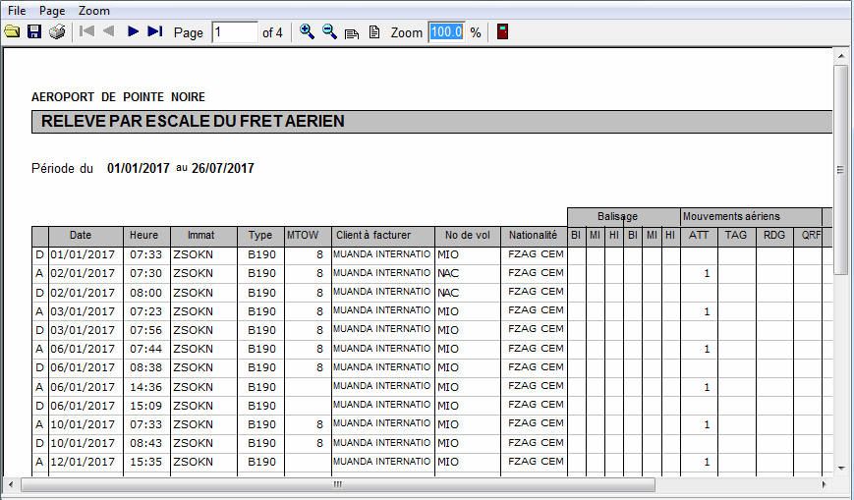This screenshot has height=500, width=854.
Task: Jump to the last page
Action: [x=154, y=32]
